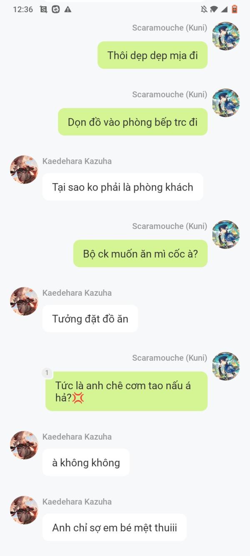Image resolution: width=250 pixels, height=556 pixels.
Task: Tap the screenshot icon in status bar
Action: [x=43, y=9]
